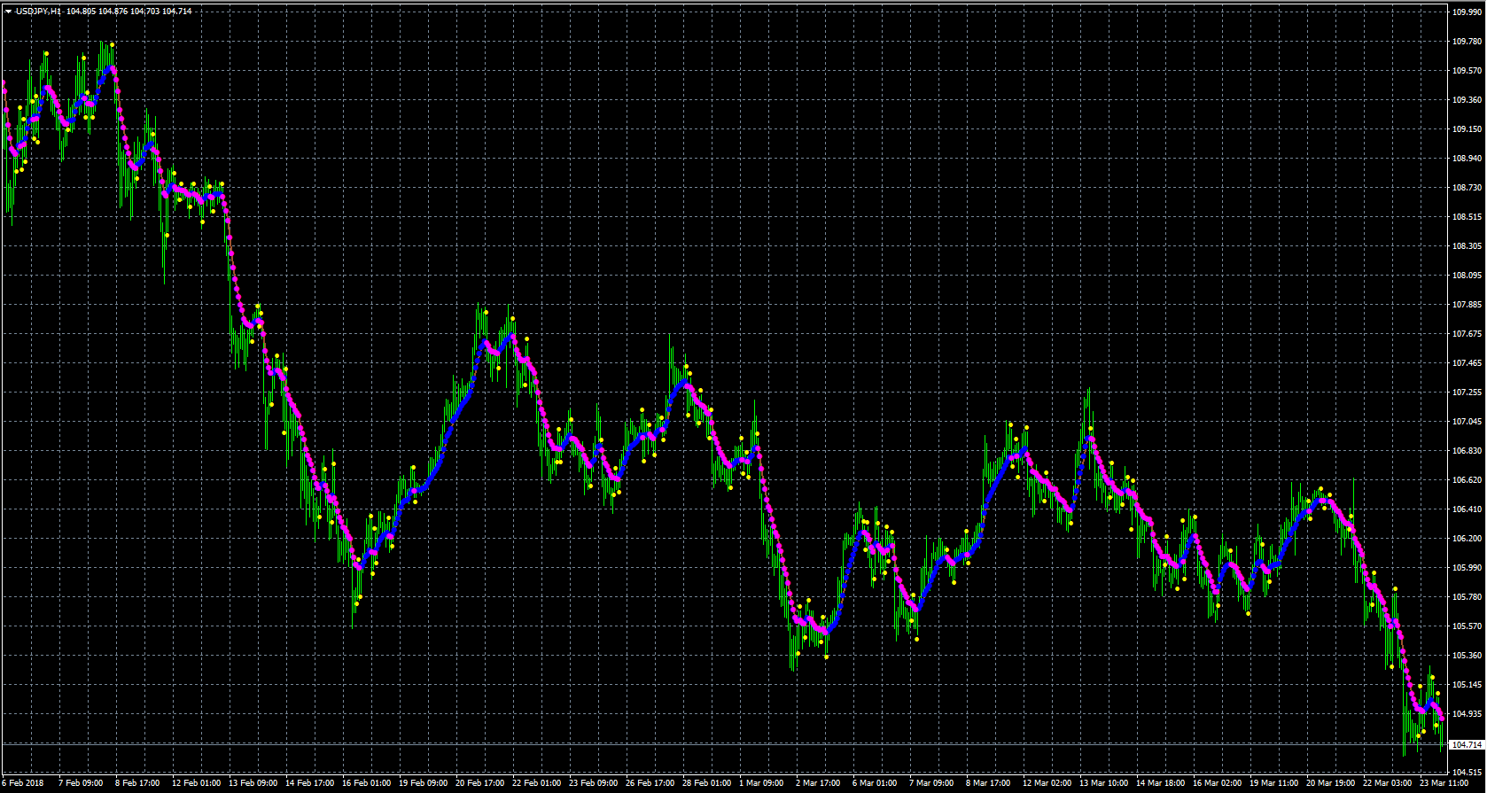Click the 8 Mar 17:00 time label
The image size is (1487, 793).
click(988, 783)
